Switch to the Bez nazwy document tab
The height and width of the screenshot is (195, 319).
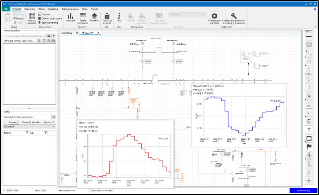click(x=67, y=33)
